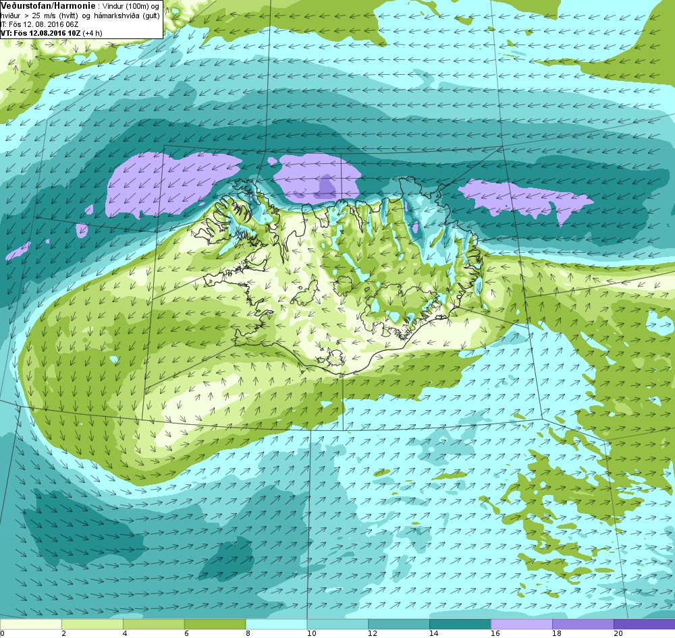
Task: Click the '6' legend scale label
Action: click(x=186, y=633)
